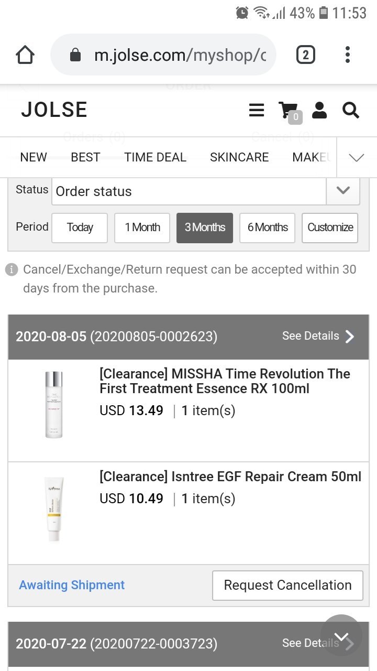Click the Request Cancellation button
The image size is (377, 671).
(287, 585)
